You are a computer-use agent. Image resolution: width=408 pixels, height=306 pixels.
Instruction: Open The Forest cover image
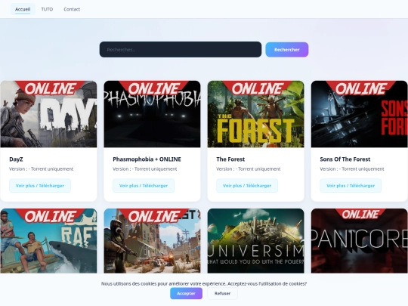[256, 114]
